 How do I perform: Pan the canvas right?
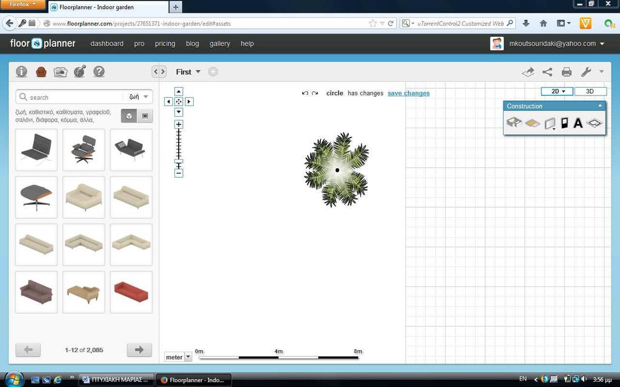pyautogui.click(x=189, y=102)
